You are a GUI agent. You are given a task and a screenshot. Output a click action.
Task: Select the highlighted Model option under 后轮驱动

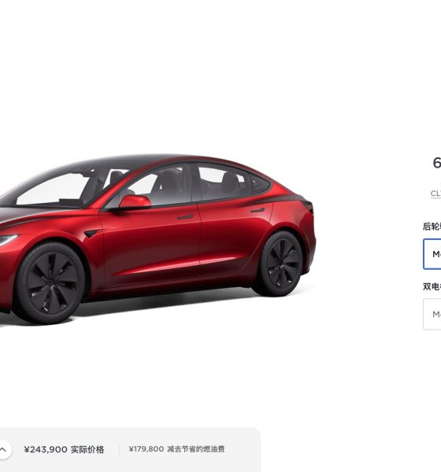coord(432,254)
